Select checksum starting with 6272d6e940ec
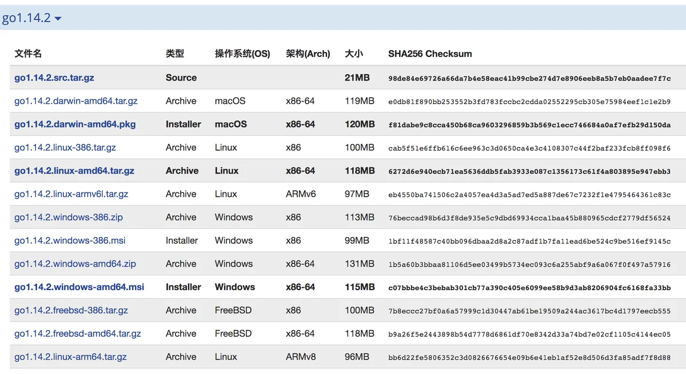 tap(529, 171)
